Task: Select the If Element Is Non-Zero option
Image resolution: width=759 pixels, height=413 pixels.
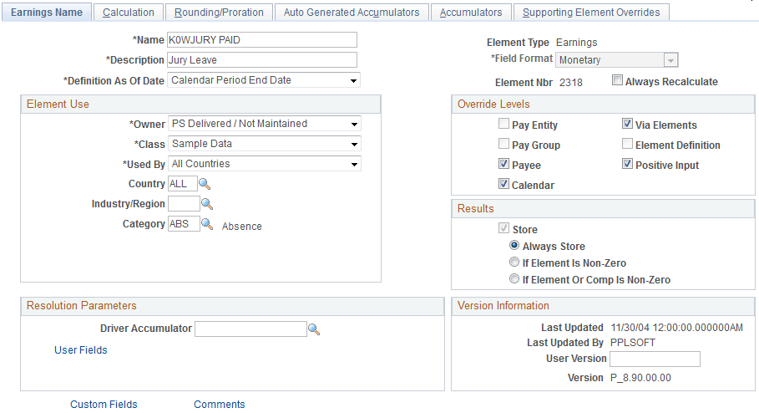Action: tap(514, 263)
